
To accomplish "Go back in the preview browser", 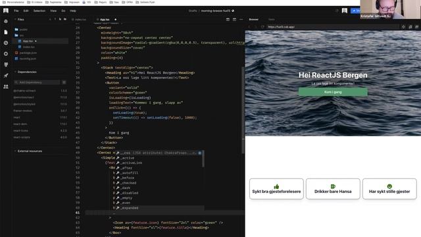I will click(249, 27).
